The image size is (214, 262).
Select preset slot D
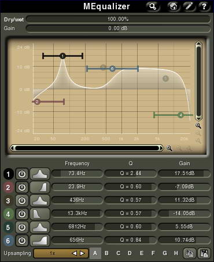(130, 253)
